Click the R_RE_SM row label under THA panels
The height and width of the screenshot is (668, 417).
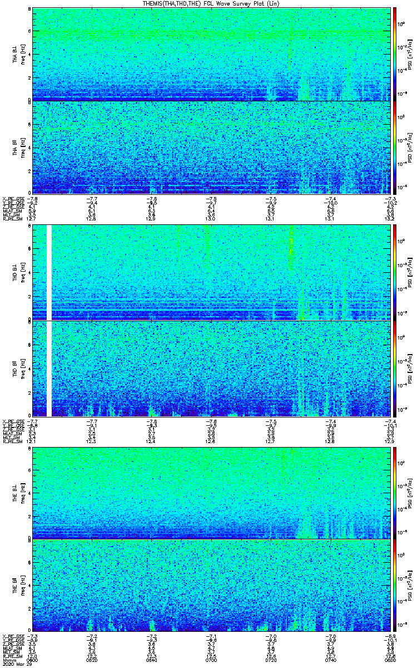(x=12, y=219)
